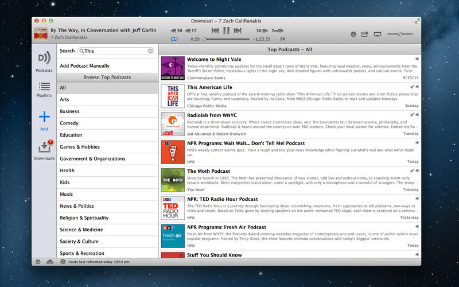The image size is (459, 287).
Task: Open the AirPlay output icon
Action: (378, 34)
